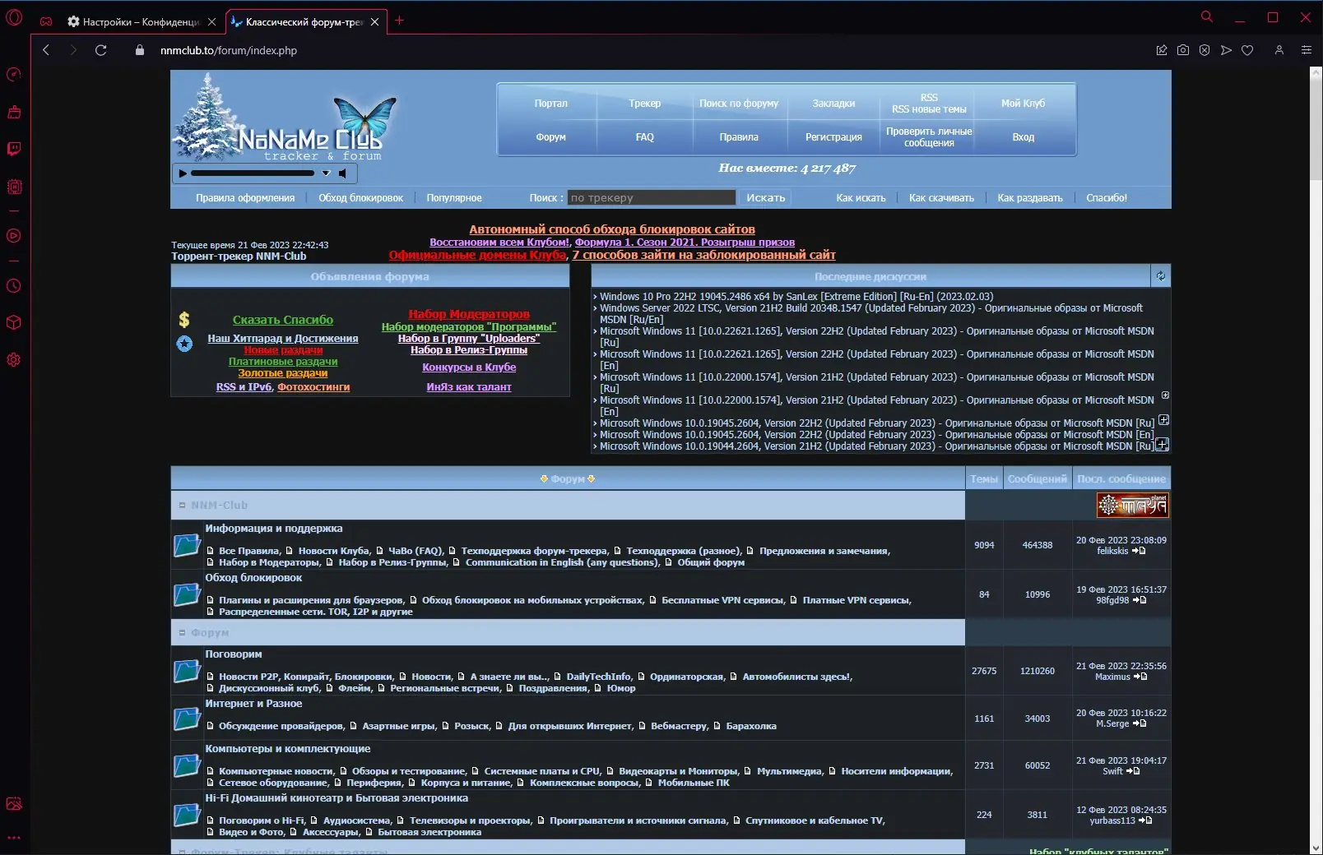
Task: Click the sidebar picture icon near the bottom
Action: pyautogui.click(x=14, y=803)
